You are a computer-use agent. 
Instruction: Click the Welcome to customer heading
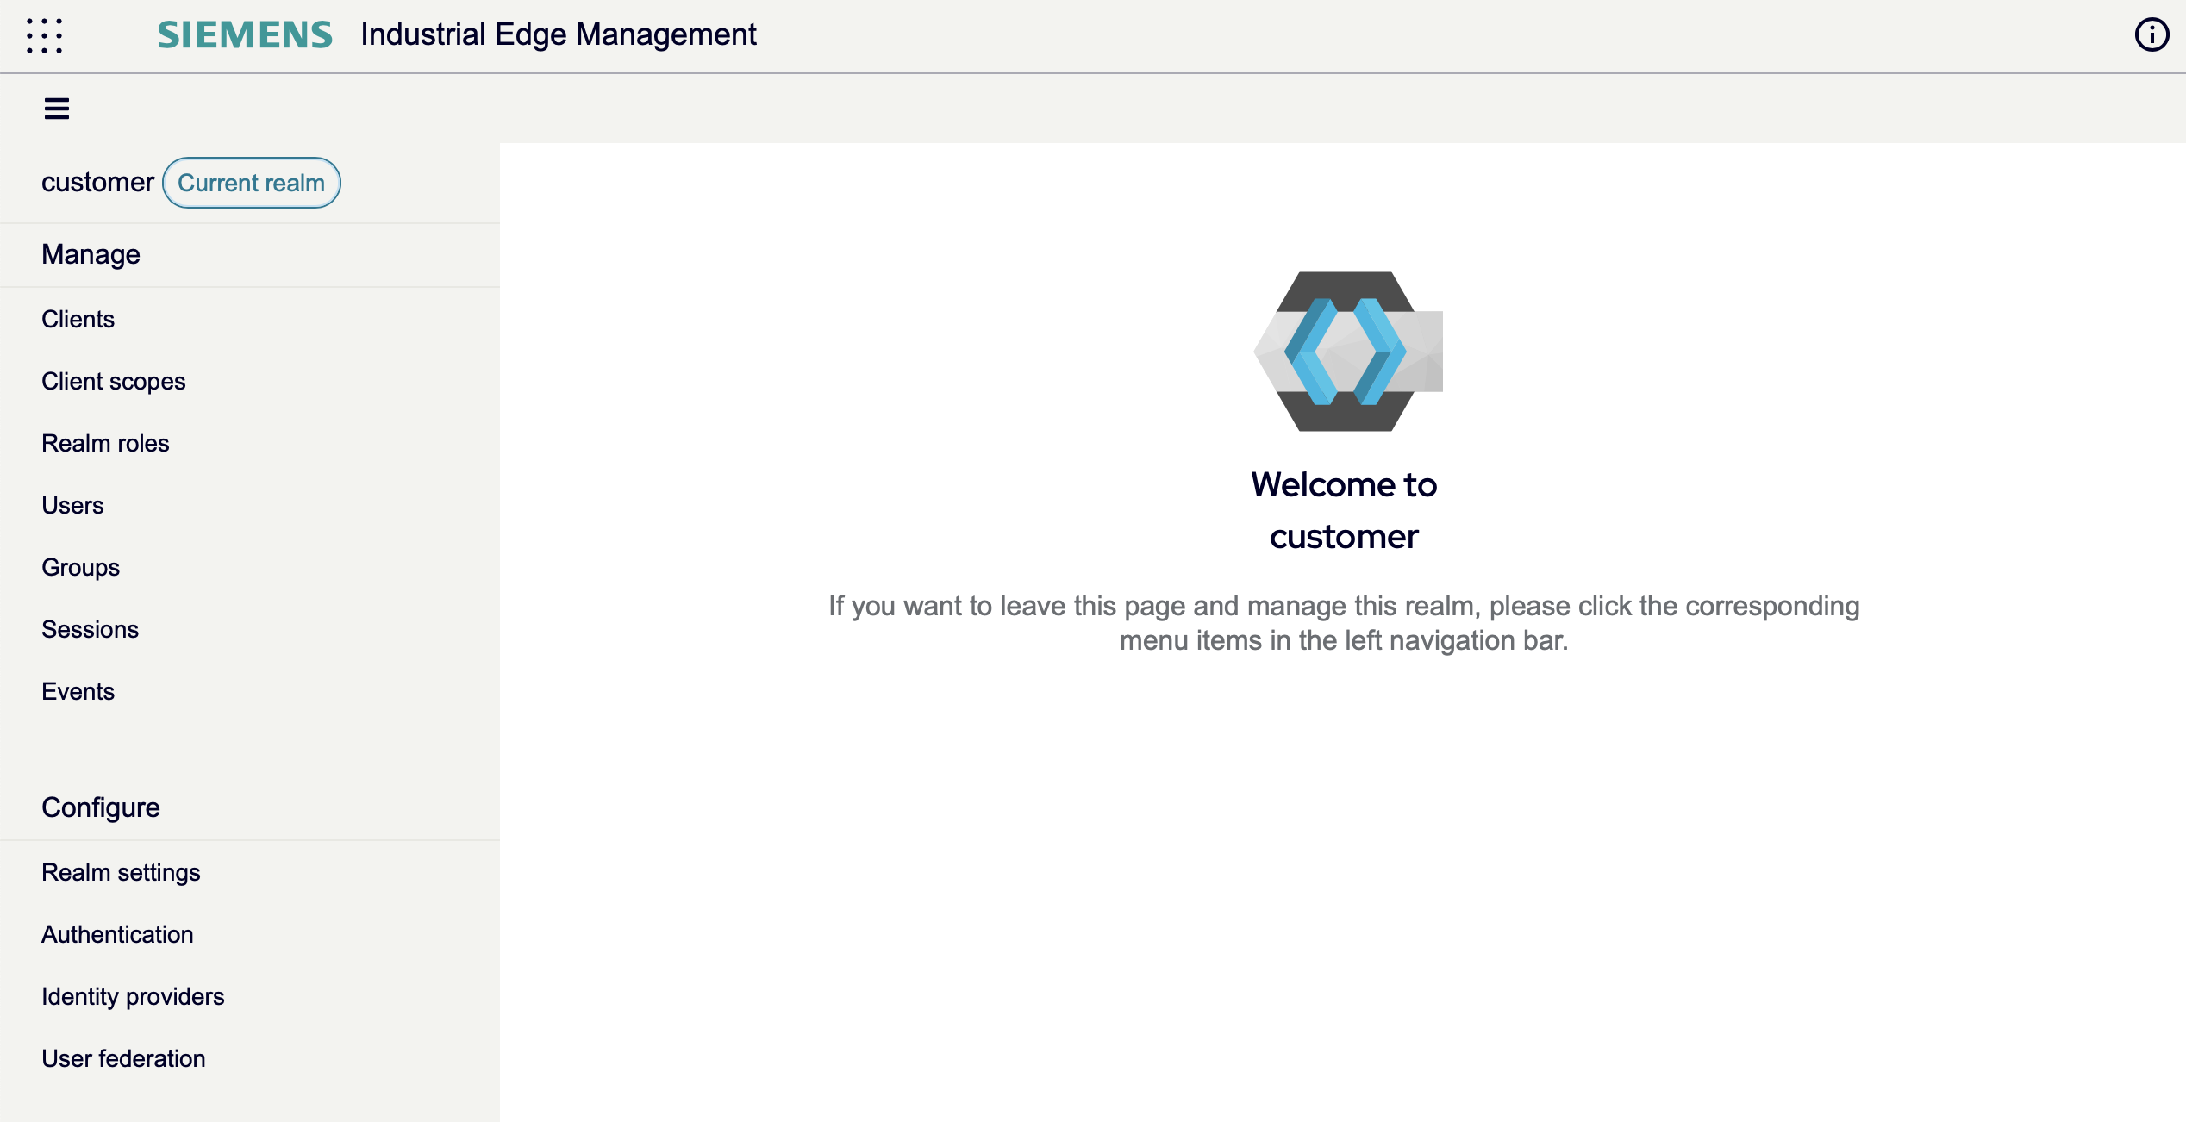coord(1344,510)
